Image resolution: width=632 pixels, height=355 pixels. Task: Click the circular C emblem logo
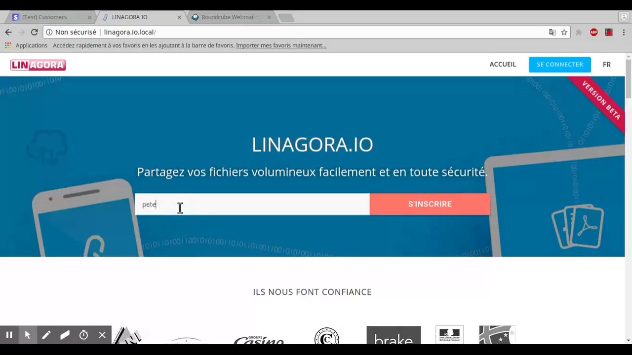coord(326,336)
